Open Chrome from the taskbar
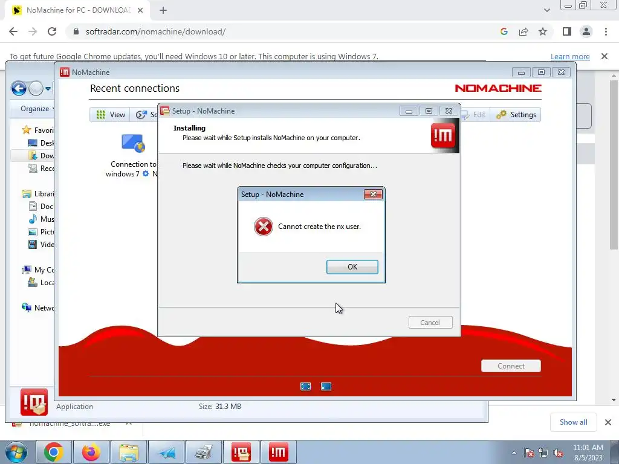Screen dimensions: 619x464 54,452
